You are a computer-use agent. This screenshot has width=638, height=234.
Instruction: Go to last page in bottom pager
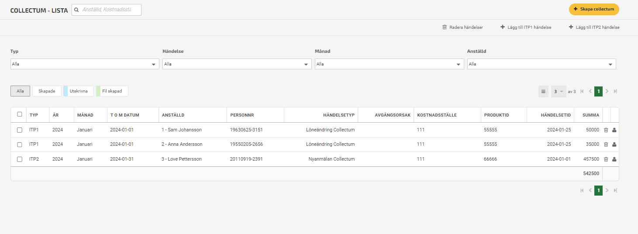615,190
